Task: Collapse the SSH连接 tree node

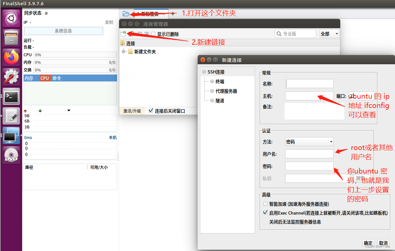Action: coord(204,72)
